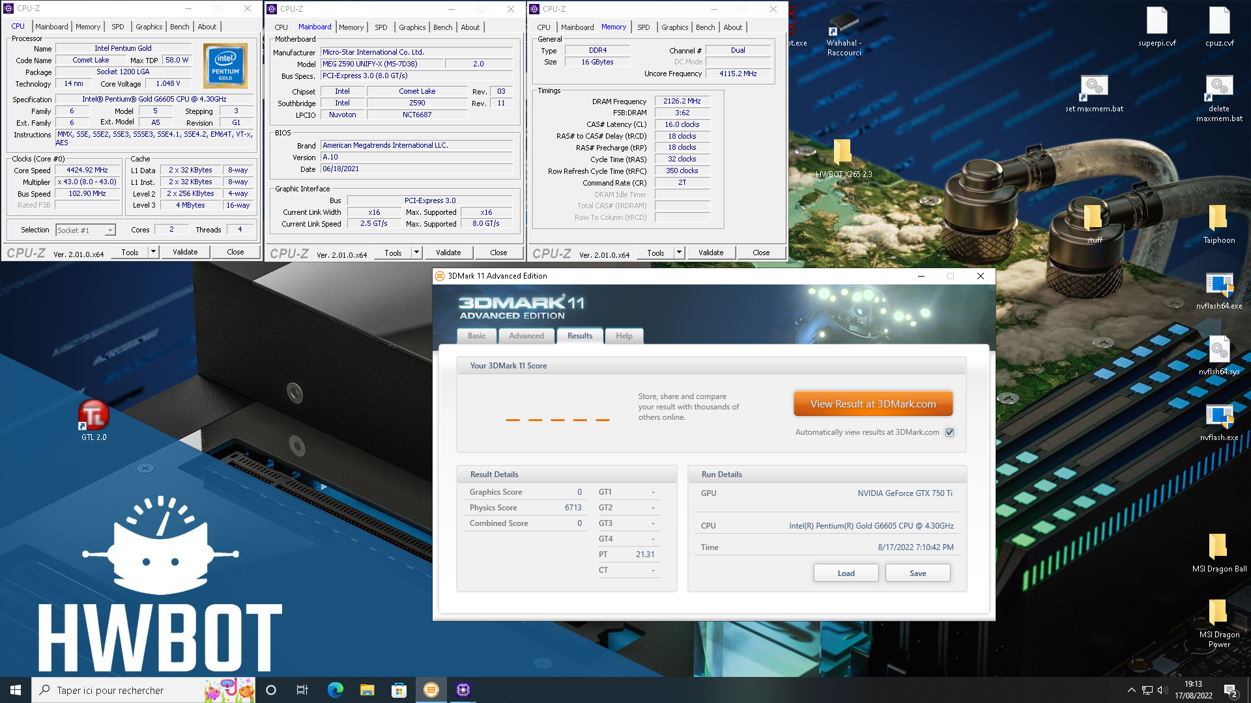Open the MSI Dragon Power folder

[x=1219, y=623]
